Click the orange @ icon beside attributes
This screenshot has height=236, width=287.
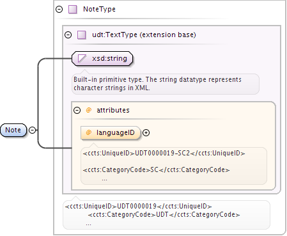tap(89, 110)
